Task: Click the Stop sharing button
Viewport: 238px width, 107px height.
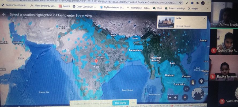Action: click(x=121, y=103)
